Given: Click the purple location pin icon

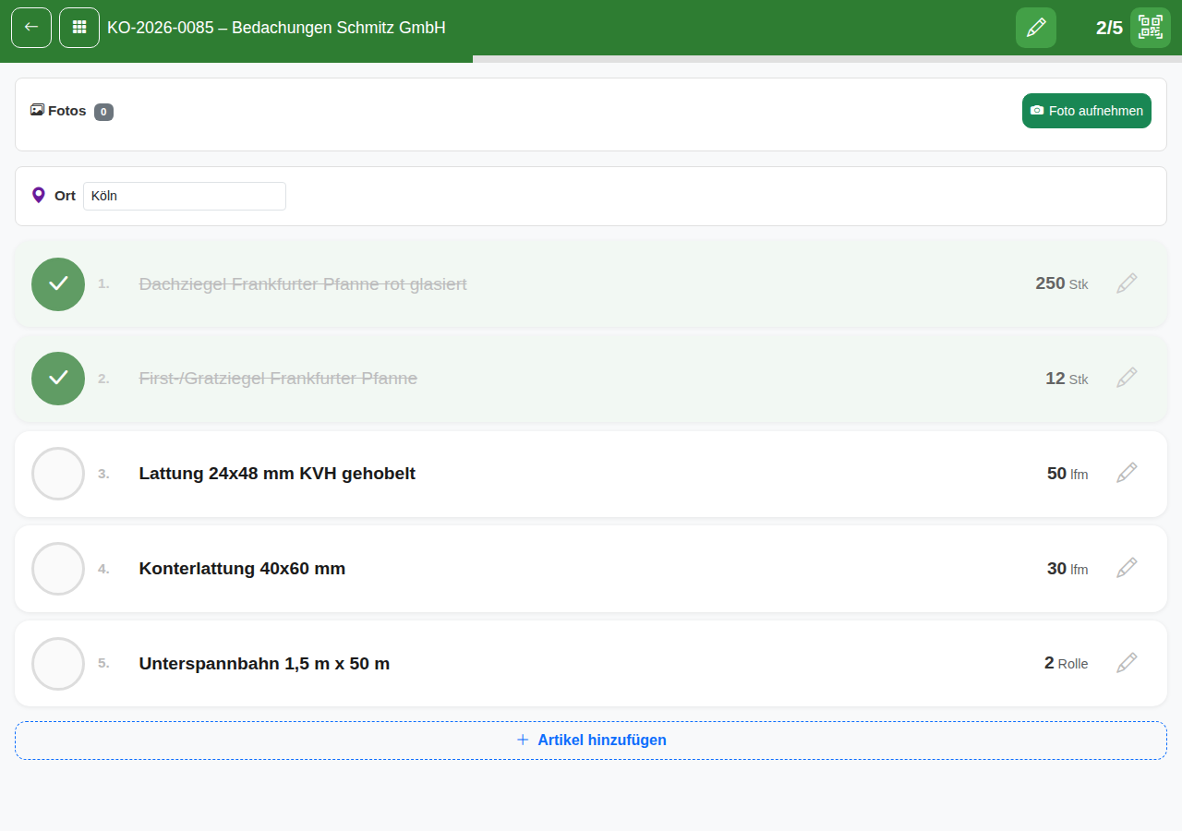Looking at the screenshot, I should (x=38, y=196).
